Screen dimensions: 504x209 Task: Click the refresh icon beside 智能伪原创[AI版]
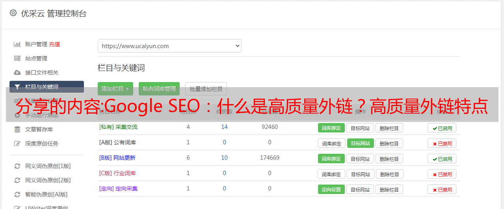point(17,194)
